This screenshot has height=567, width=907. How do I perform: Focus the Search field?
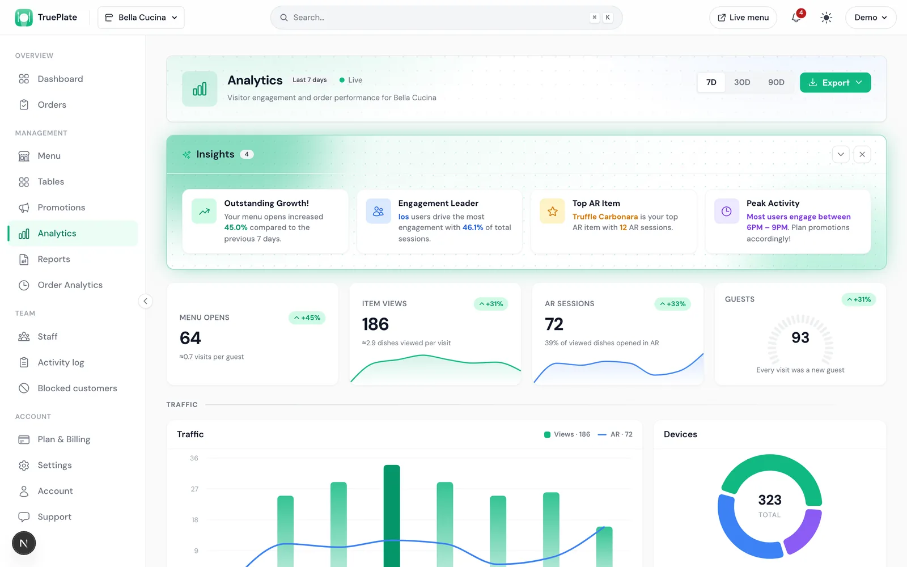click(446, 18)
